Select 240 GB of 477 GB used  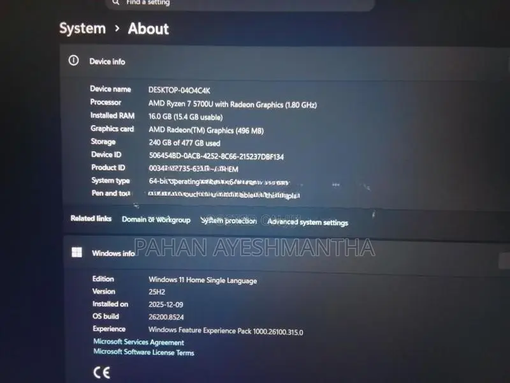point(184,143)
